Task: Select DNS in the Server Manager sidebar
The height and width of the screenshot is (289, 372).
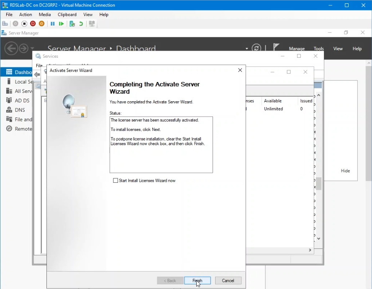Action: coord(20,110)
